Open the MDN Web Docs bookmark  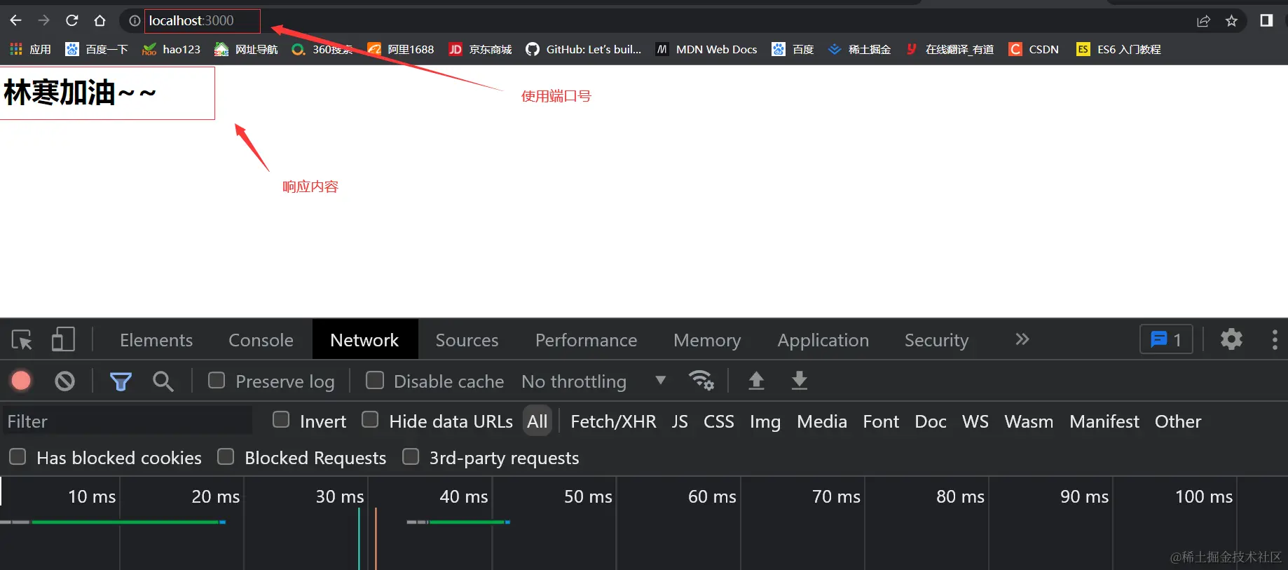[706, 49]
